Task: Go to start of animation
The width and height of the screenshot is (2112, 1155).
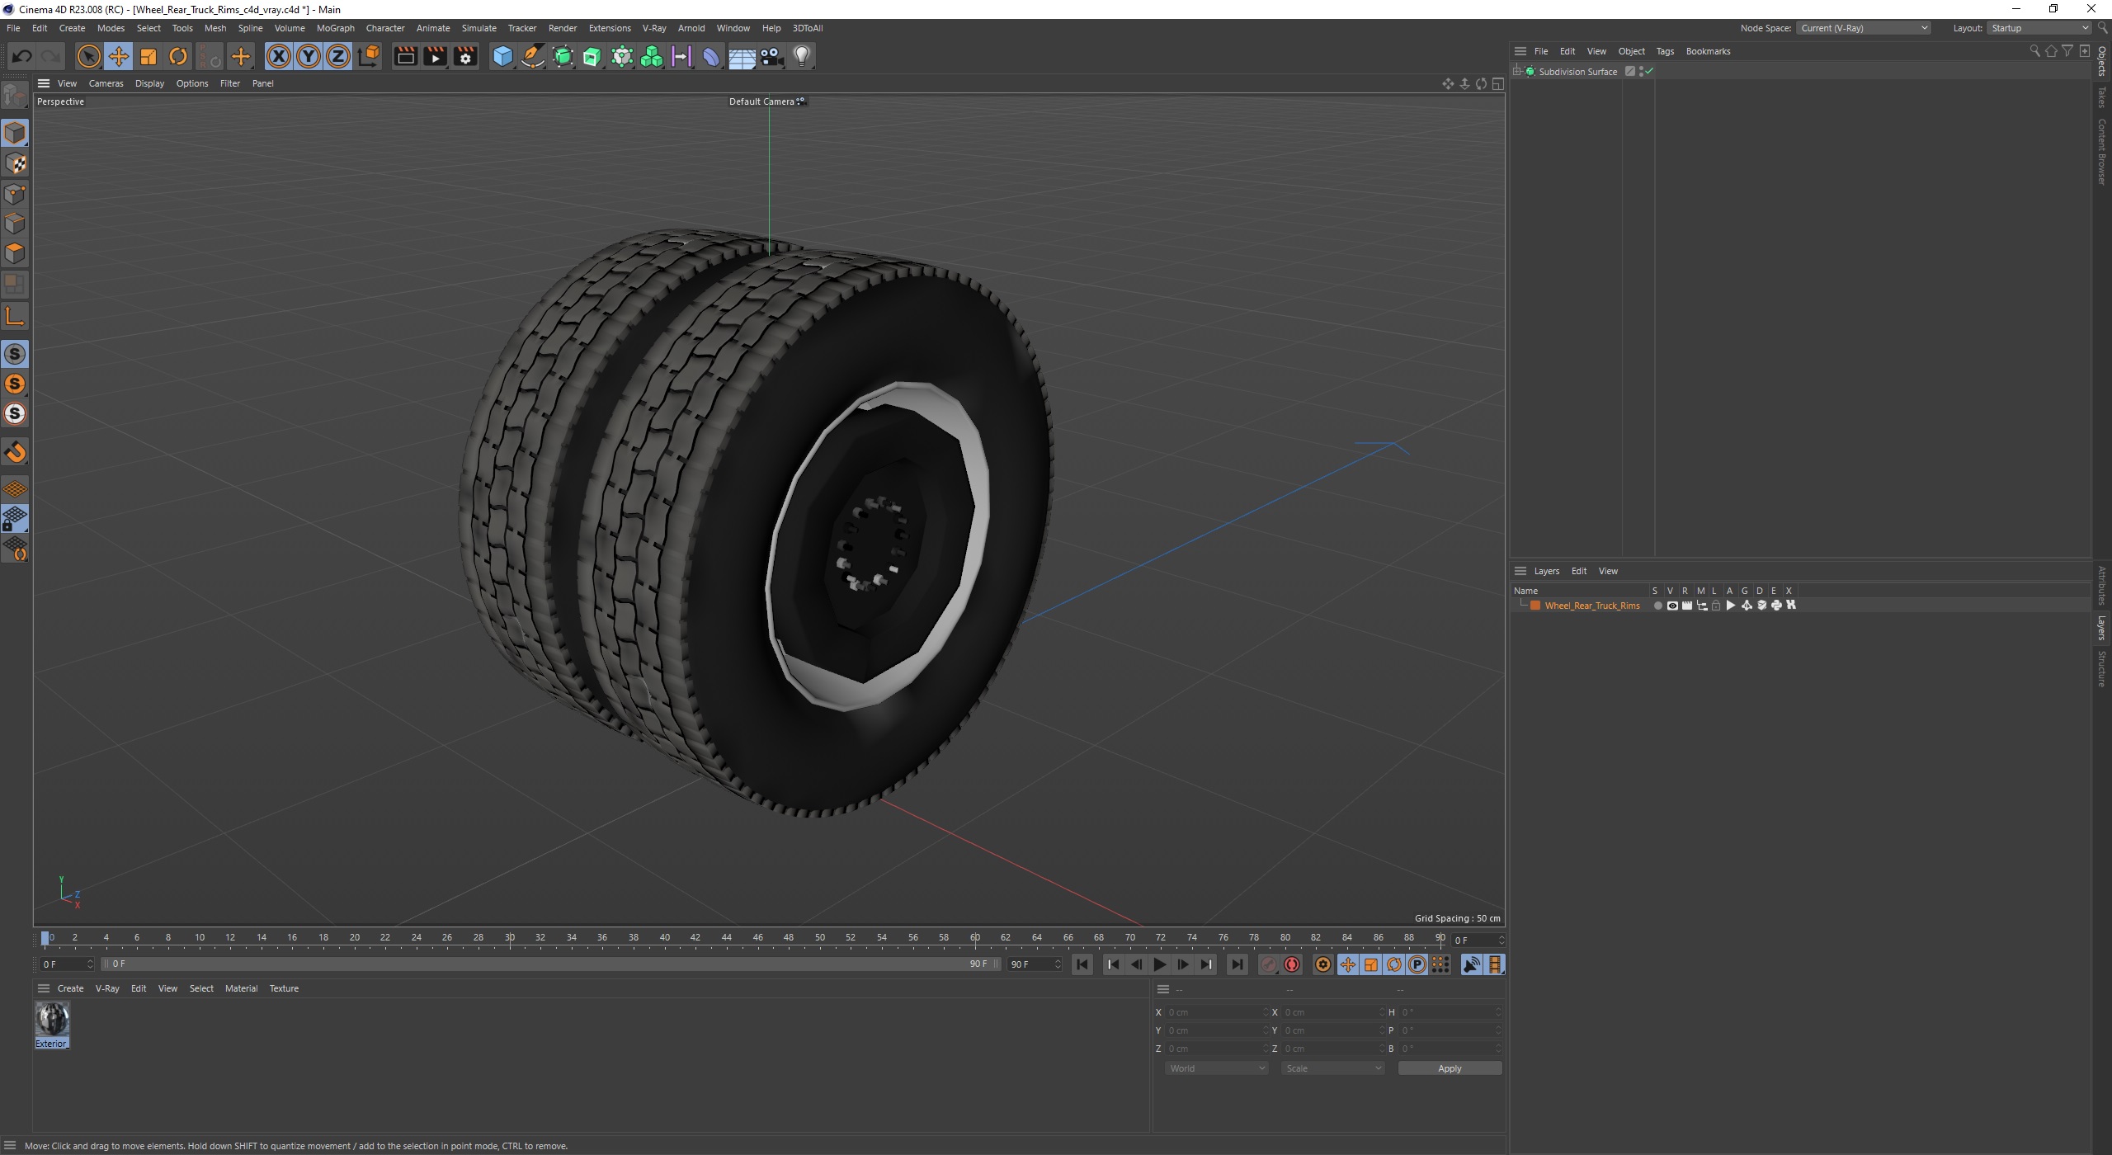Action: click(x=1082, y=964)
